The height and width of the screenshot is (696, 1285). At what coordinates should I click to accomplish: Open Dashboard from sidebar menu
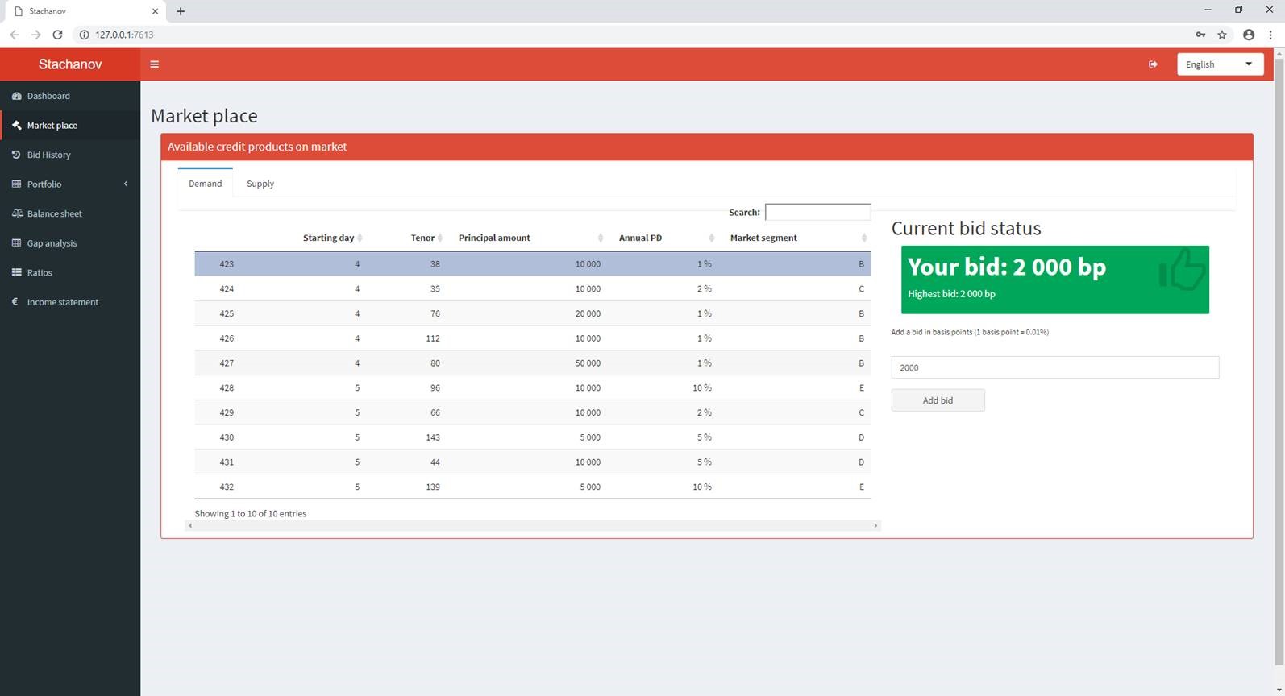click(x=70, y=96)
